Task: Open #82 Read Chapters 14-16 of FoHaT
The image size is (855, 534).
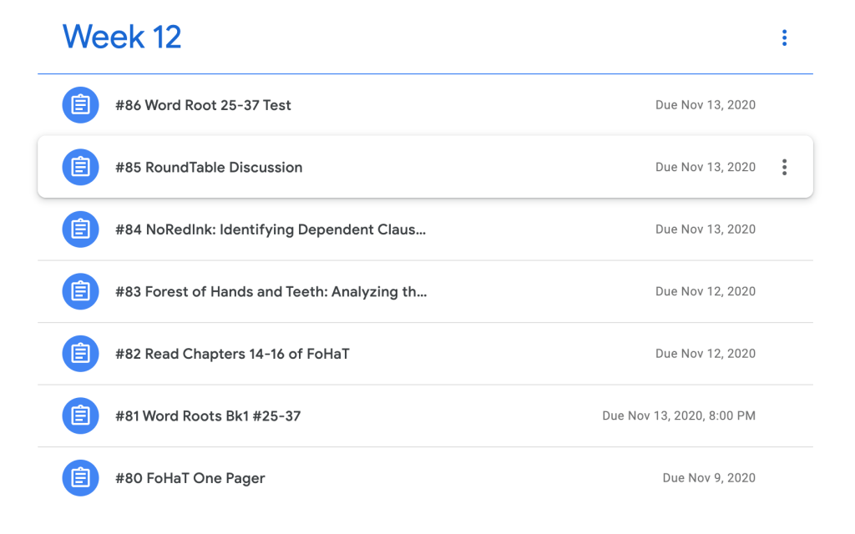Action: pos(232,354)
